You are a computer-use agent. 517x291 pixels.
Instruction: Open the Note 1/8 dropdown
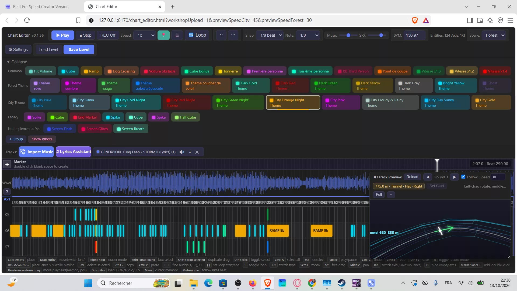(308, 35)
